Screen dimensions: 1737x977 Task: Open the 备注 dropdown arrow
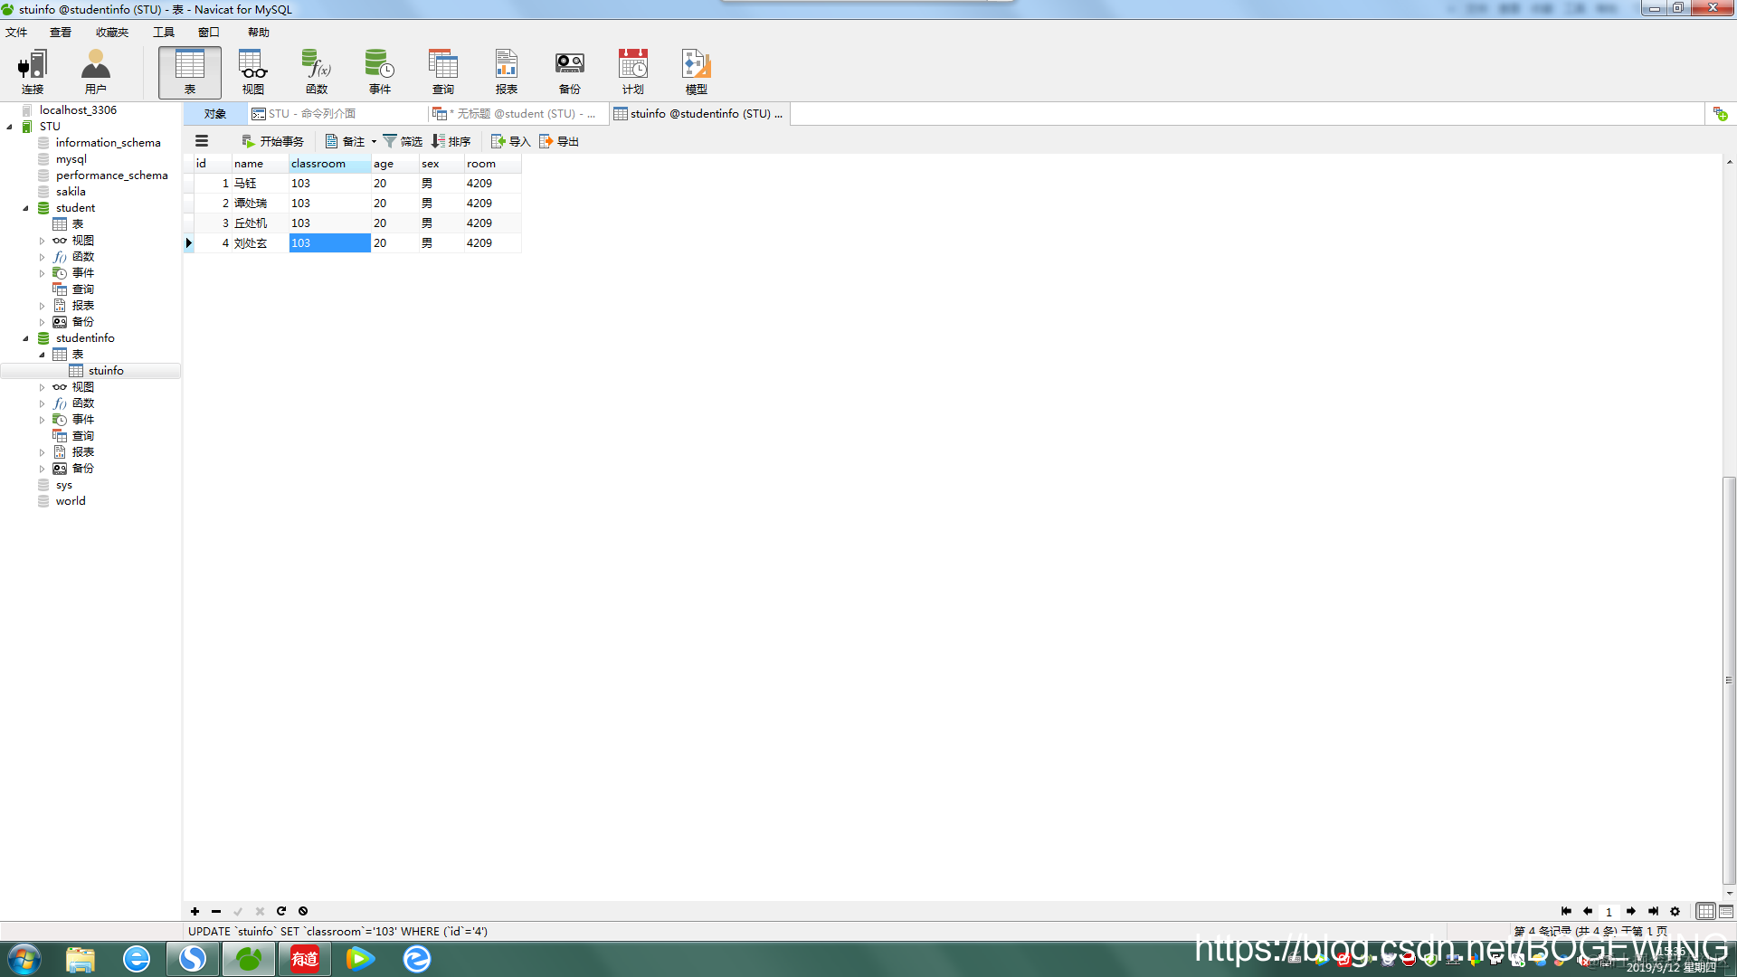(374, 142)
